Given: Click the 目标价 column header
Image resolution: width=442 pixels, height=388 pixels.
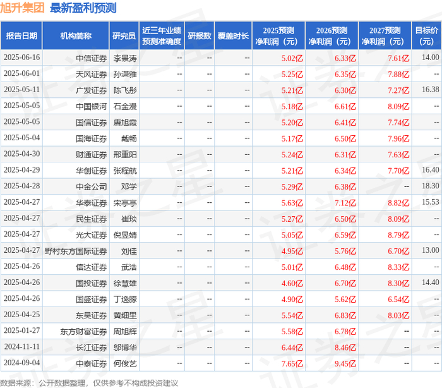Looking at the screenshot, I should pos(427,36).
